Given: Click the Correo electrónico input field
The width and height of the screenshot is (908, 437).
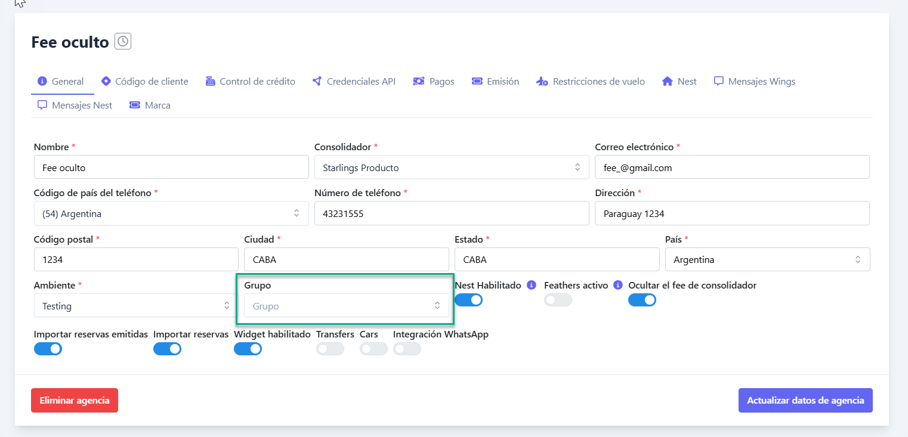Looking at the screenshot, I should tap(731, 168).
